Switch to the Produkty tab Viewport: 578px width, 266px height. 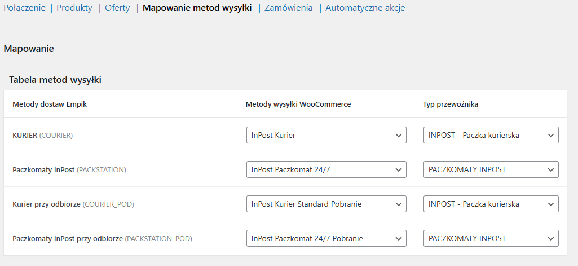[x=74, y=8]
